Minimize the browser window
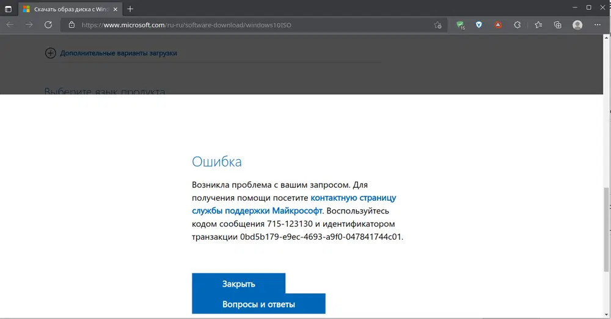This screenshot has width=611, height=319. [575, 7]
